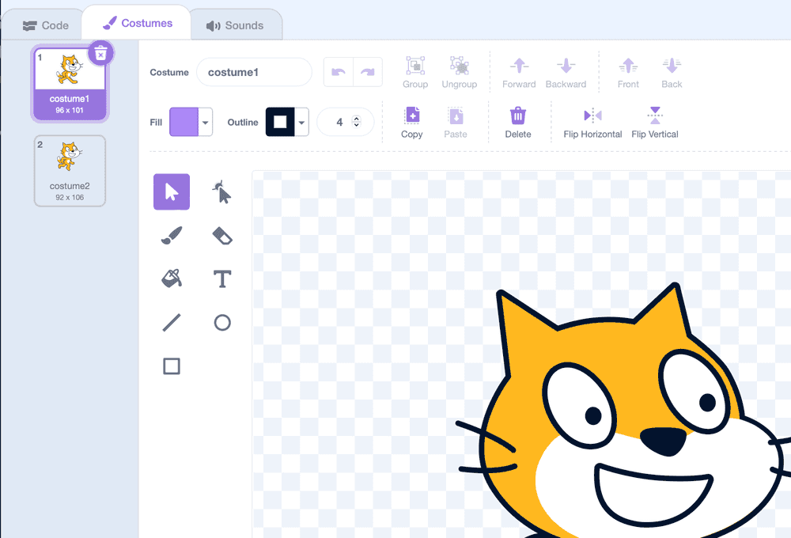
Task: Choose the Reshape tool
Action: click(222, 191)
